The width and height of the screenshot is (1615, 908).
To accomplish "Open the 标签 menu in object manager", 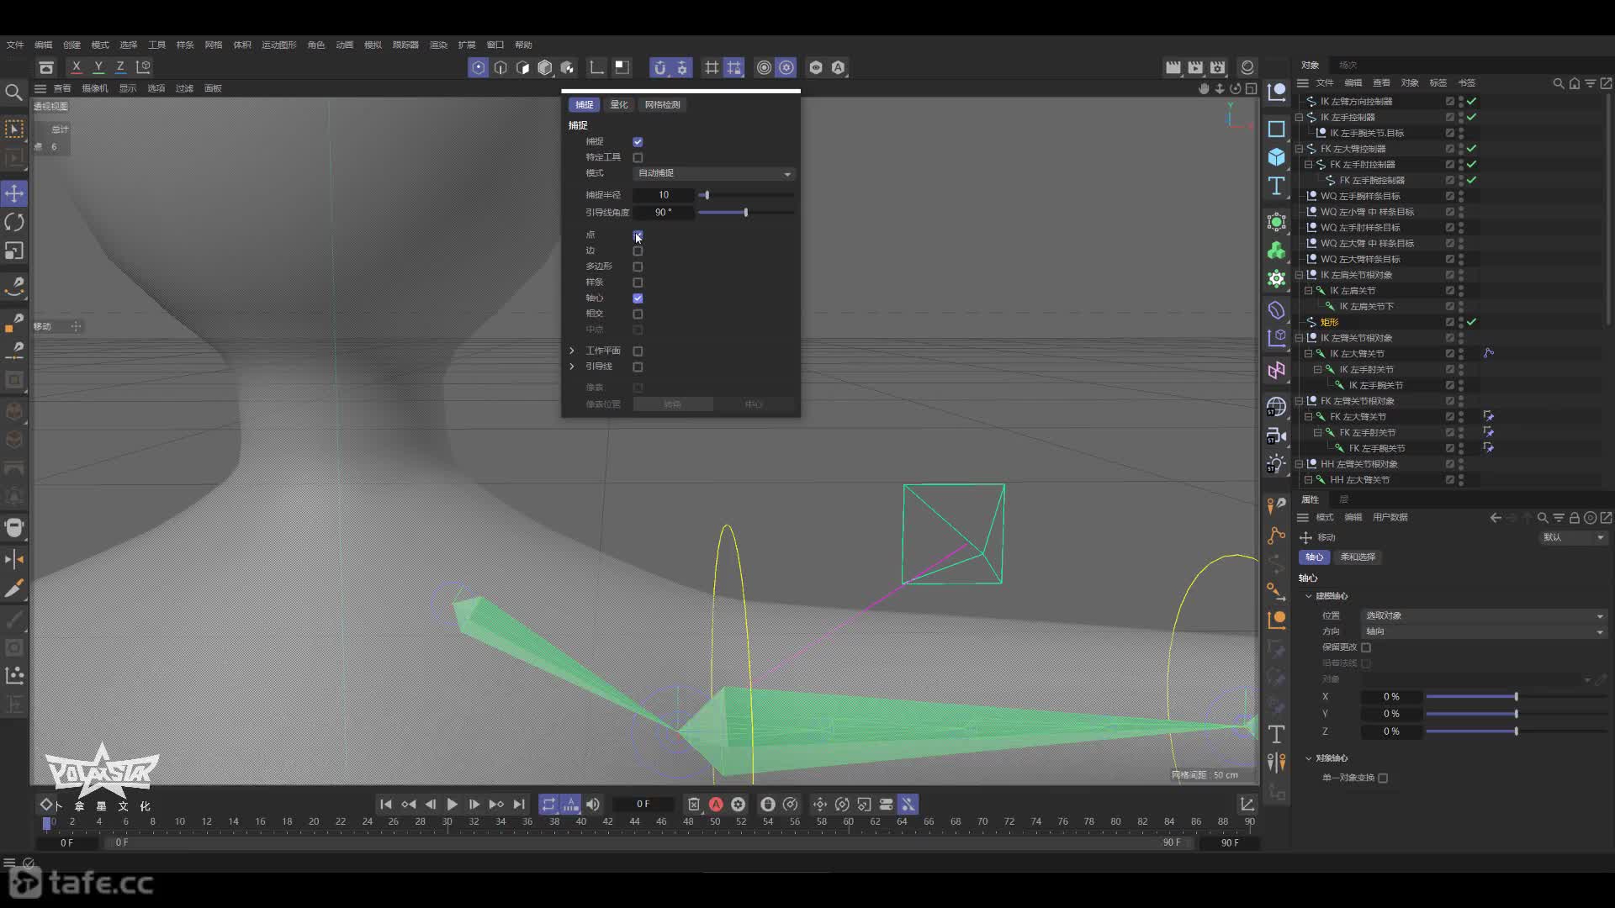I will 1438,83.
